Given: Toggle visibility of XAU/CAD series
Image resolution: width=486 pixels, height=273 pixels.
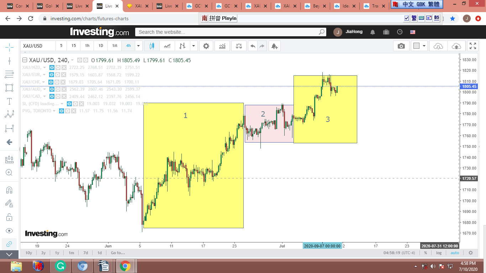Looking at the screenshot, I should point(52,96).
